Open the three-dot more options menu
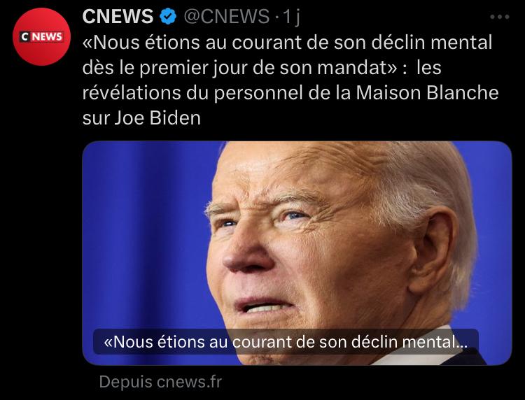This screenshot has width=525, height=400. click(500, 16)
